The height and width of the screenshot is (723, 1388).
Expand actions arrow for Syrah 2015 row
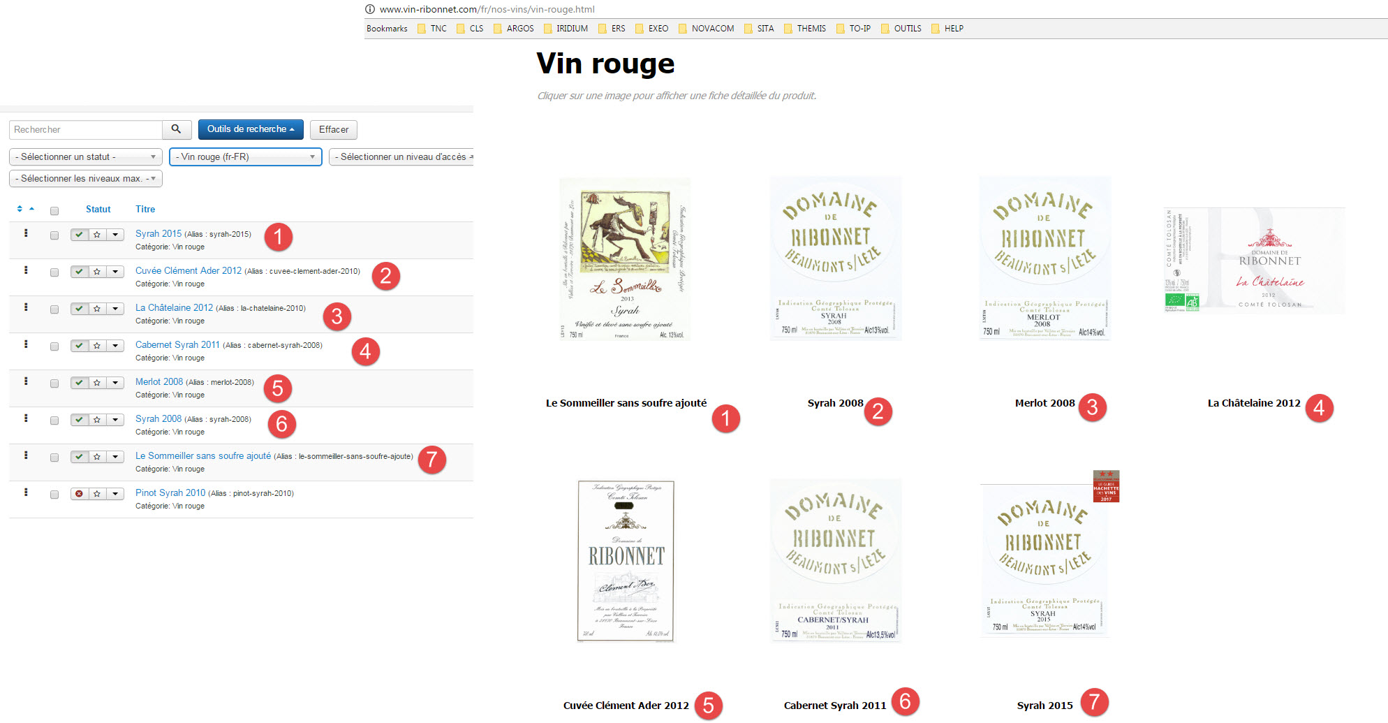tap(115, 235)
